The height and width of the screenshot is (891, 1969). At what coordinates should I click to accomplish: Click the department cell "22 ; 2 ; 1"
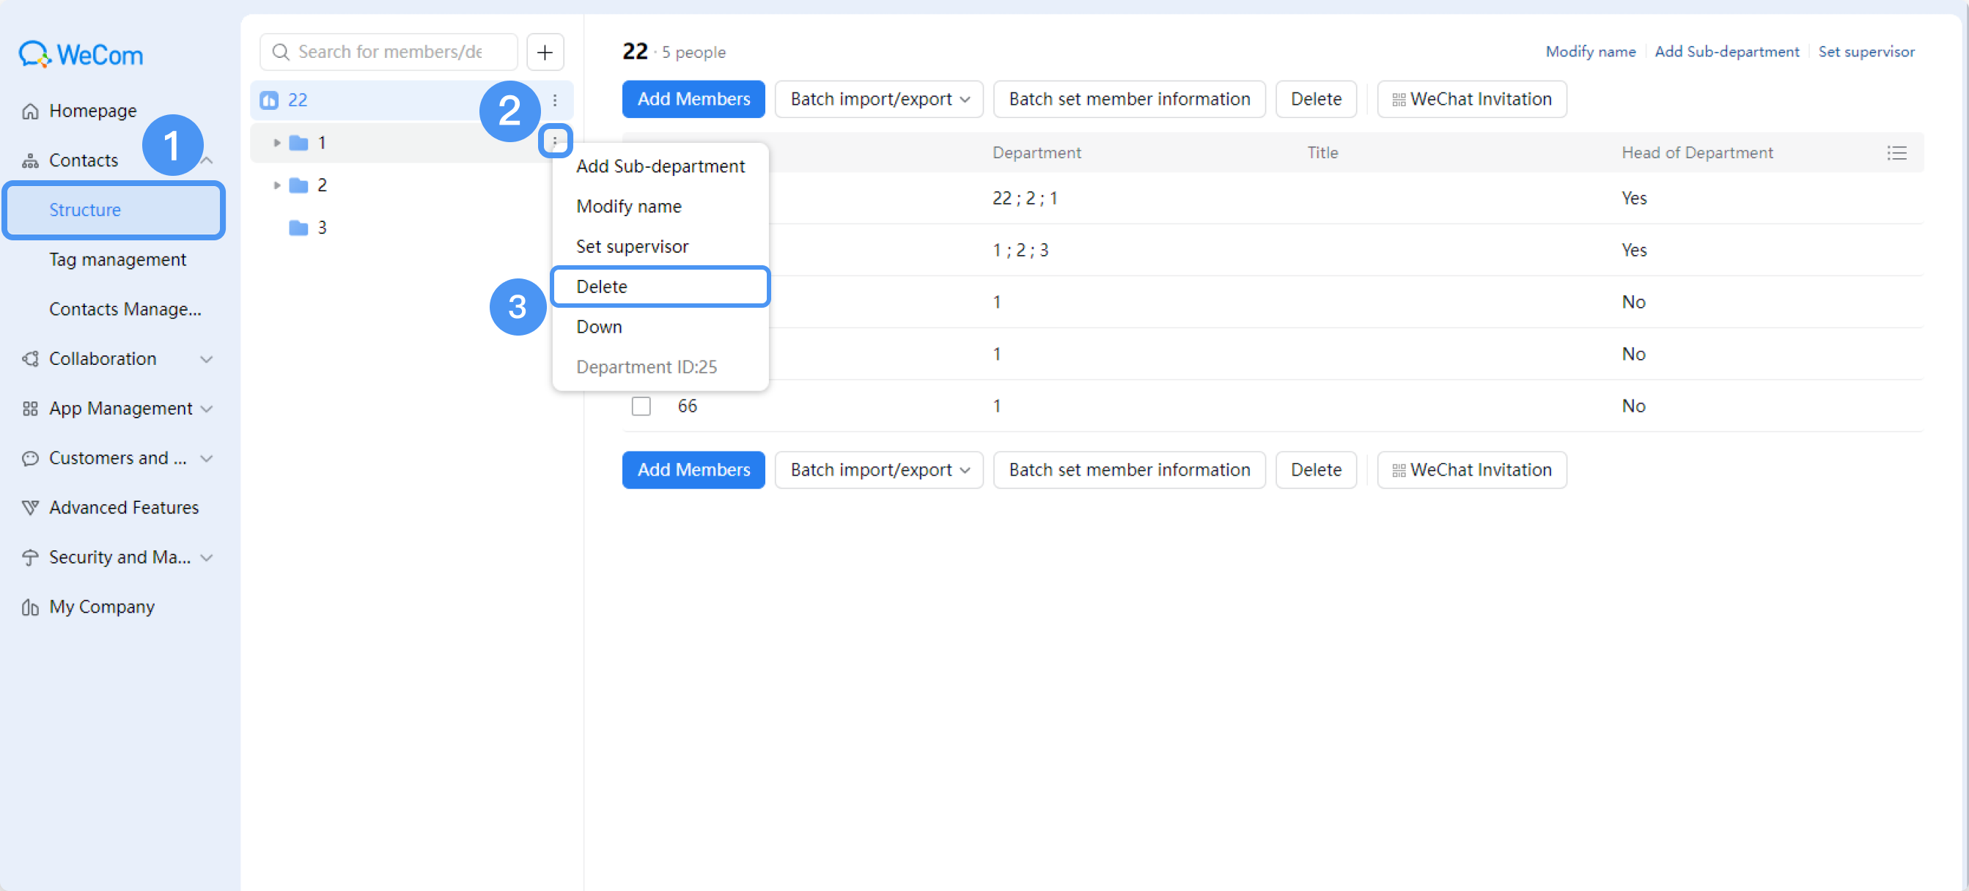pyautogui.click(x=1025, y=199)
